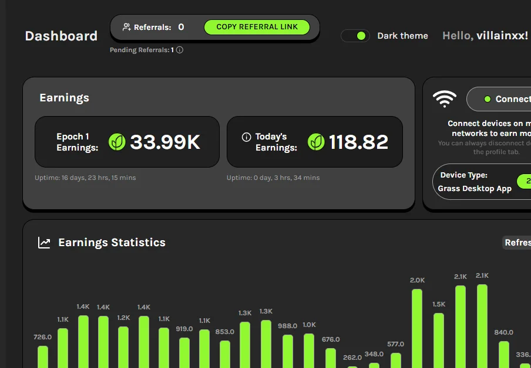Viewport: 531px width, 368px height.
Task: Click the Copy Referral Link button
Action: click(257, 27)
